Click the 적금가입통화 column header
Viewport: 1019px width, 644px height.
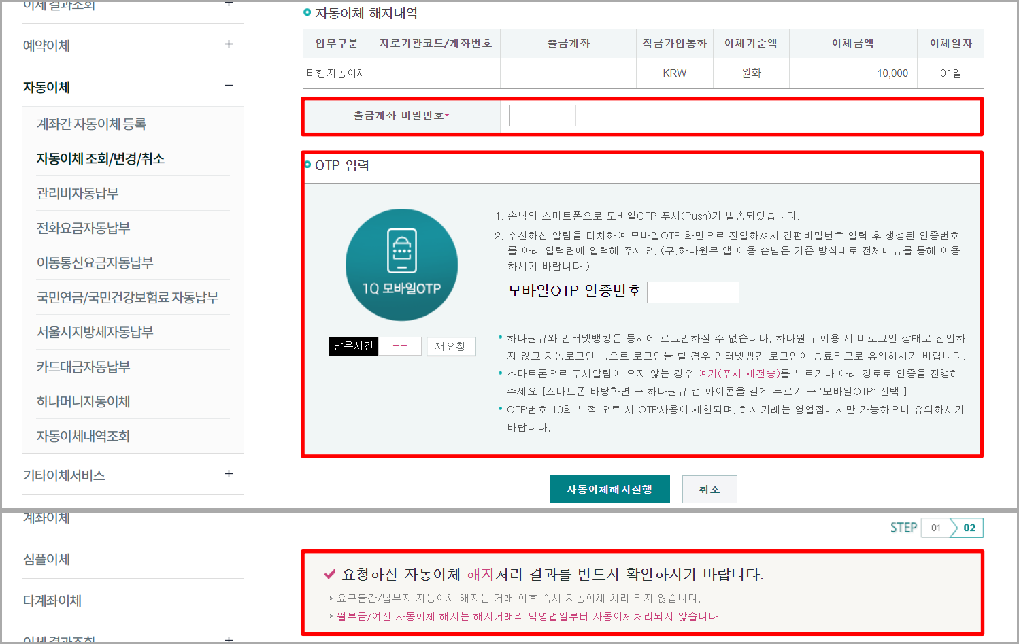tap(675, 43)
